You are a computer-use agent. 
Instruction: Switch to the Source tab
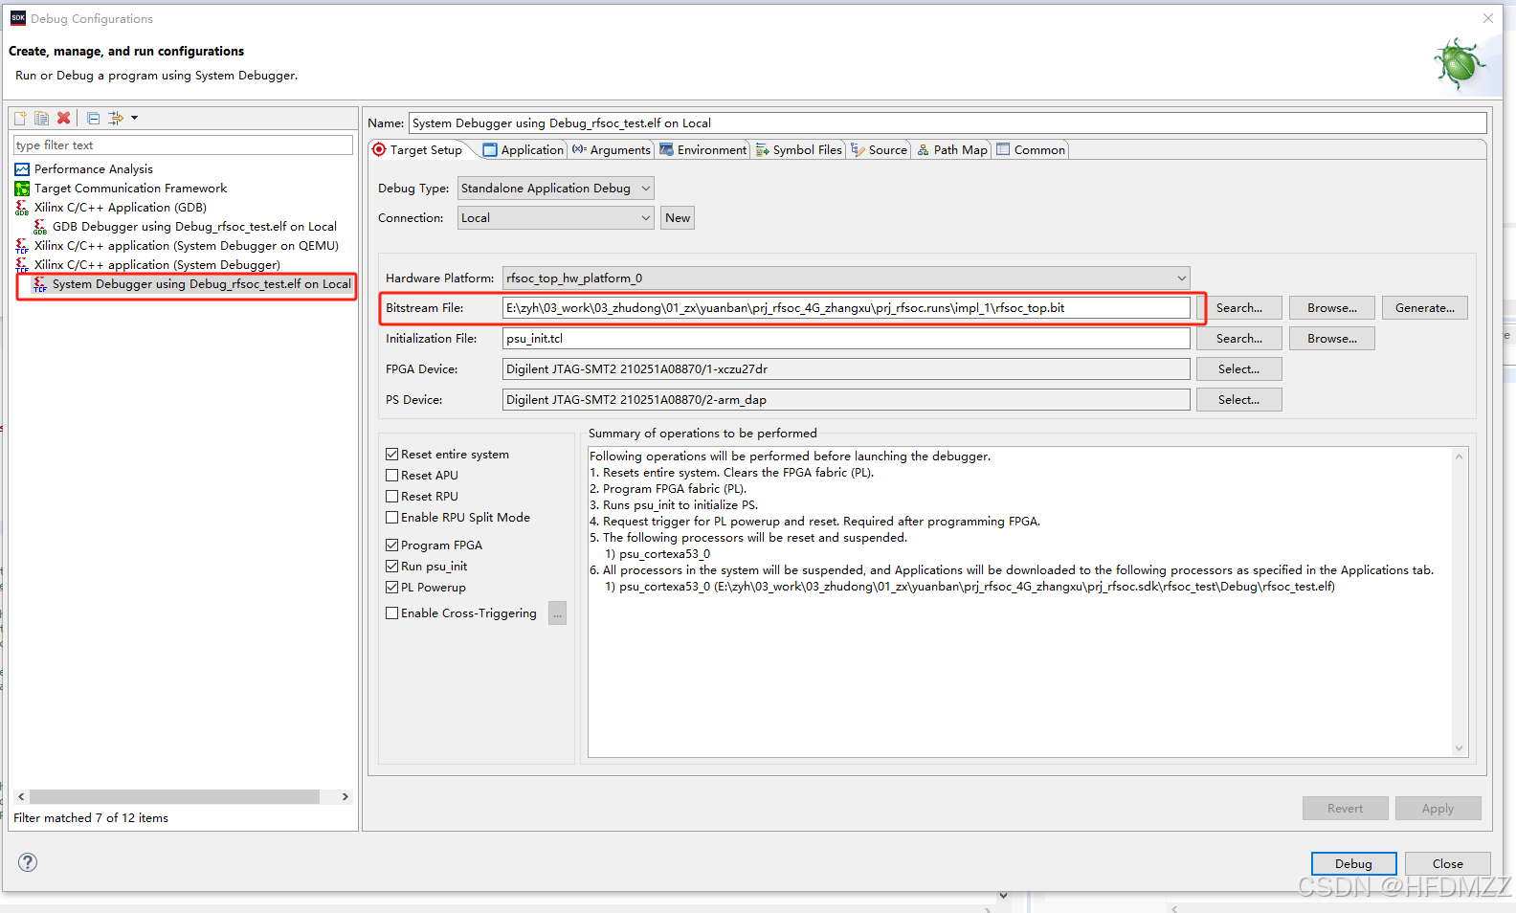[x=880, y=150]
